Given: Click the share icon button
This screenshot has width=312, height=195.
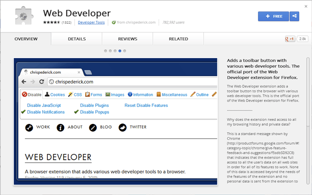Looking at the screenshot, I should [294, 16].
